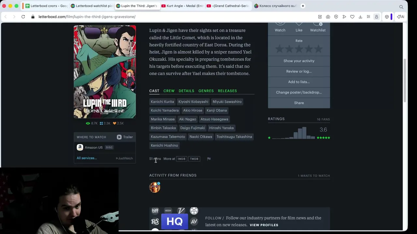Image resolution: width=417 pixels, height=234 pixels.
Task: Switch to the Grand Cathedral YouTube tab
Action: click(x=228, y=6)
